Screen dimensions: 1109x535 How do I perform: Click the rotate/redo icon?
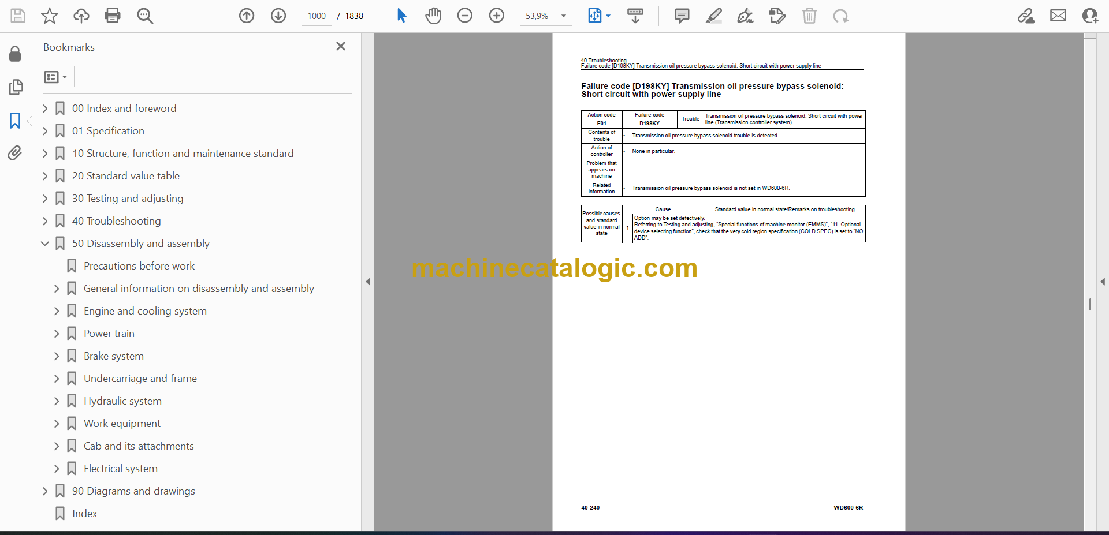(x=841, y=16)
